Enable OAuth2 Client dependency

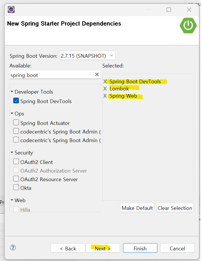(16, 161)
